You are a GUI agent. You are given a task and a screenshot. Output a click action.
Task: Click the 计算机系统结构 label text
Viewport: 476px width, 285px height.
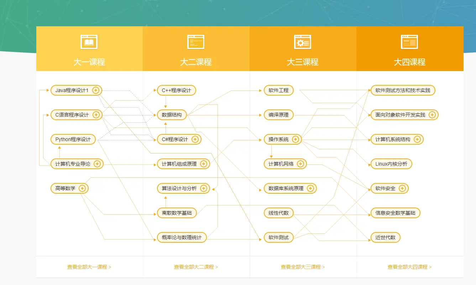393,139
